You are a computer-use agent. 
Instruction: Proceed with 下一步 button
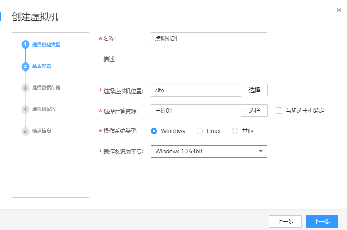pyautogui.click(x=322, y=221)
